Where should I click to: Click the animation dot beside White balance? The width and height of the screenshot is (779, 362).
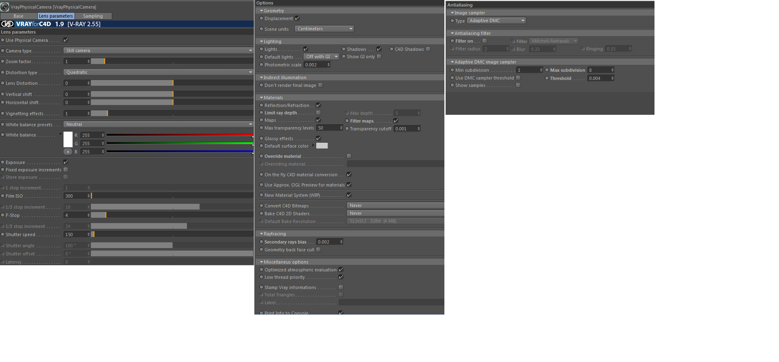(2, 135)
